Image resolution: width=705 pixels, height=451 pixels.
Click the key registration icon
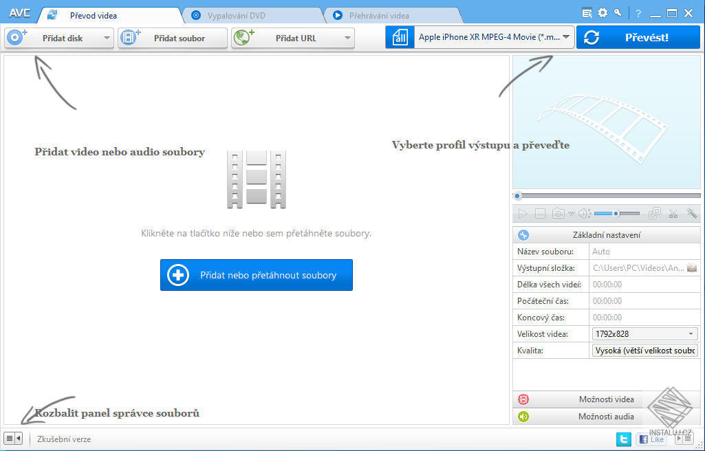click(618, 12)
